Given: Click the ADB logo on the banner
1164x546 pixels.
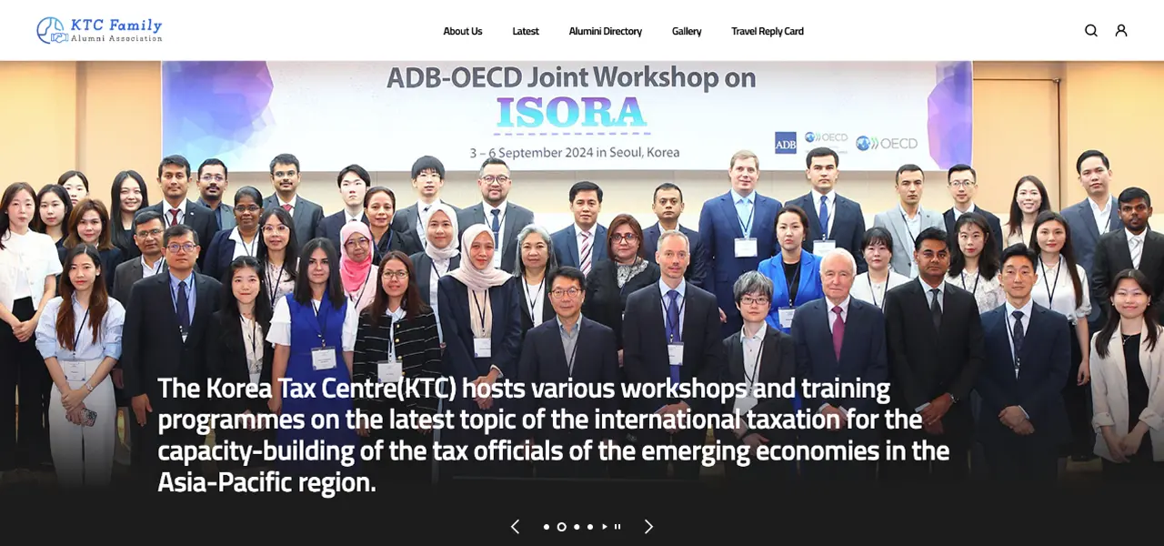Looking at the screenshot, I should point(786,143).
